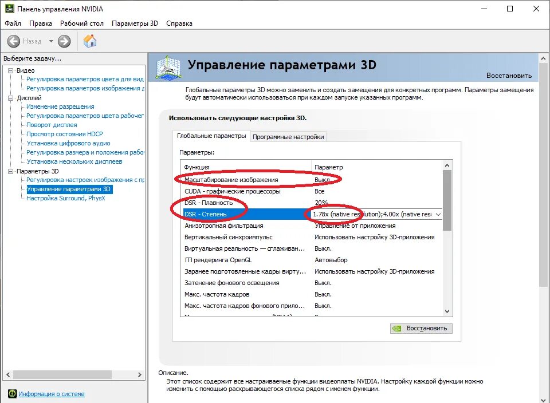Screen dimensions: 550x403
Task: Select Управление параметрами 3D tree item
Action: point(69,189)
